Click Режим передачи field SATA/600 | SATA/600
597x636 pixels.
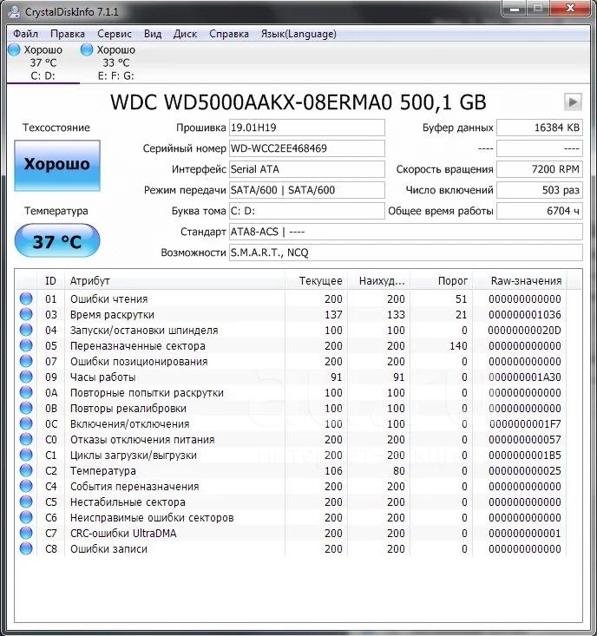pyautogui.click(x=306, y=190)
